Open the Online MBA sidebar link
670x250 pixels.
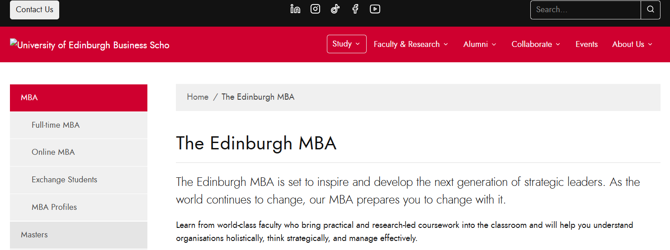point(53,152)
